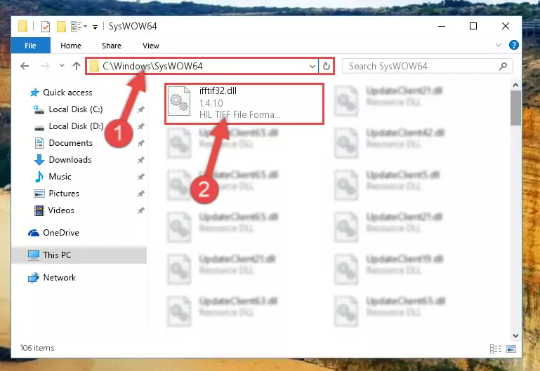Viewport: 540px width, 371px height.
Task: Click pin icon beside Downloads
Action: coord(141,160)
